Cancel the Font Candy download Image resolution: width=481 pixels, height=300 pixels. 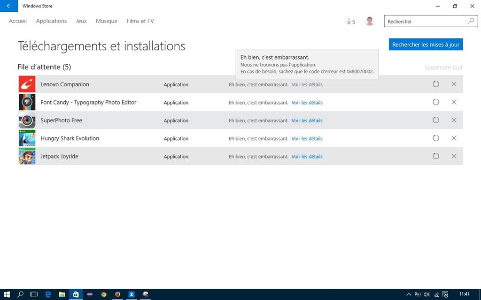[454, 102]
